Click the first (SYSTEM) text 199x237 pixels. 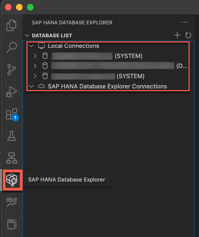coord(128,56)
